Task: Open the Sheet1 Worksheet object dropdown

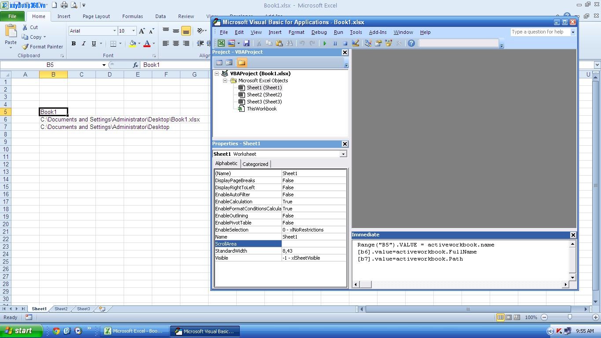Action: (343, 154)
